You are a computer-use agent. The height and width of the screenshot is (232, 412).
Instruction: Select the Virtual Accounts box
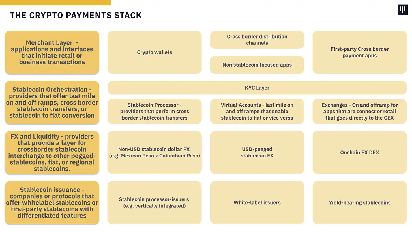(x=257, y=111)
